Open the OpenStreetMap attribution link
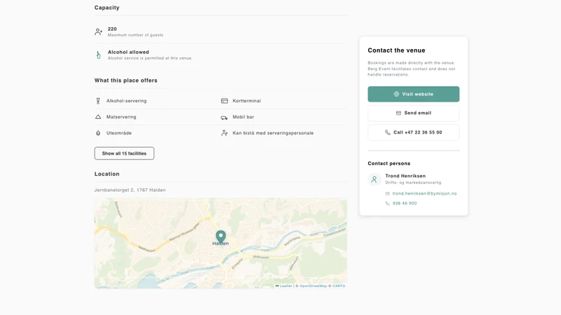The height and width of the screenshot is (315, 561). pyautogui.click(x=313, y=286)
